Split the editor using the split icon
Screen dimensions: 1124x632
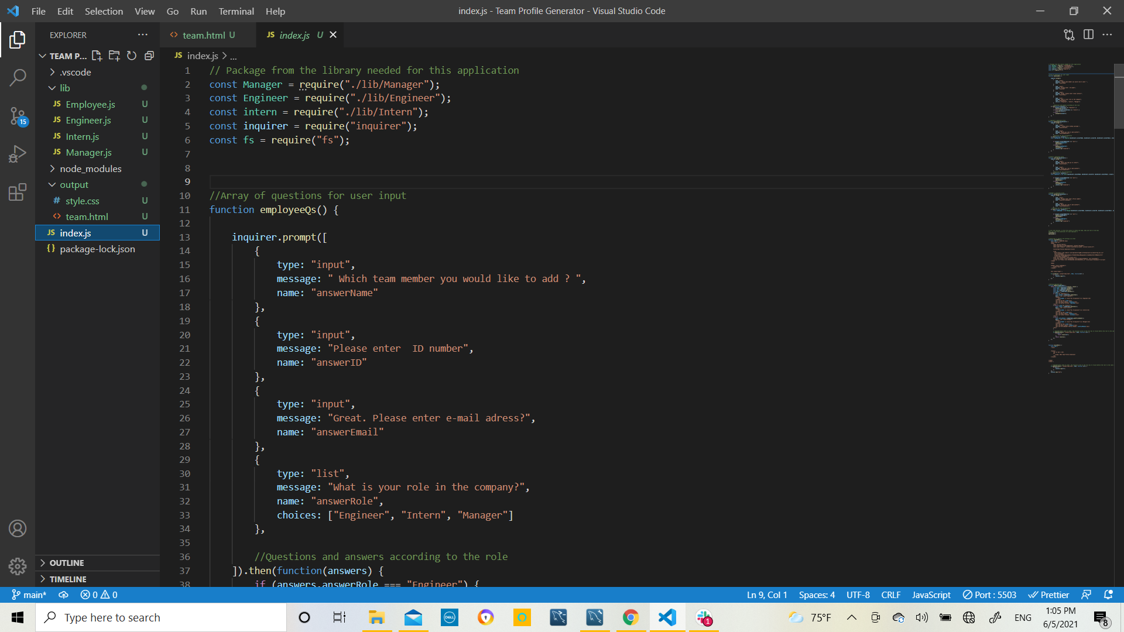[1089, 35]
